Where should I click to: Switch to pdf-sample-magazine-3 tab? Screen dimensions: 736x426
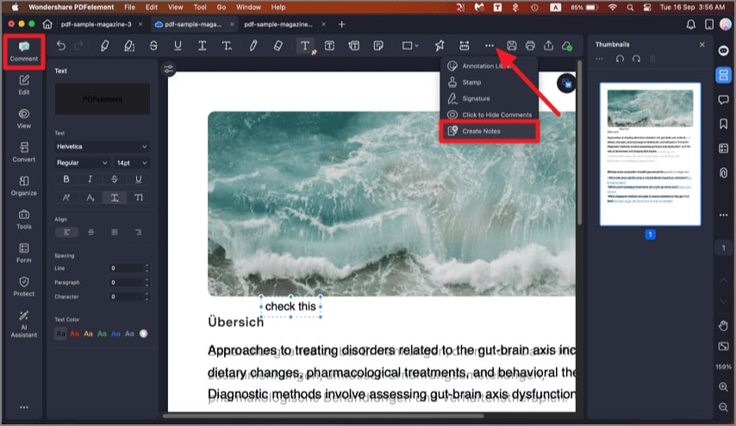click(97, 24)
